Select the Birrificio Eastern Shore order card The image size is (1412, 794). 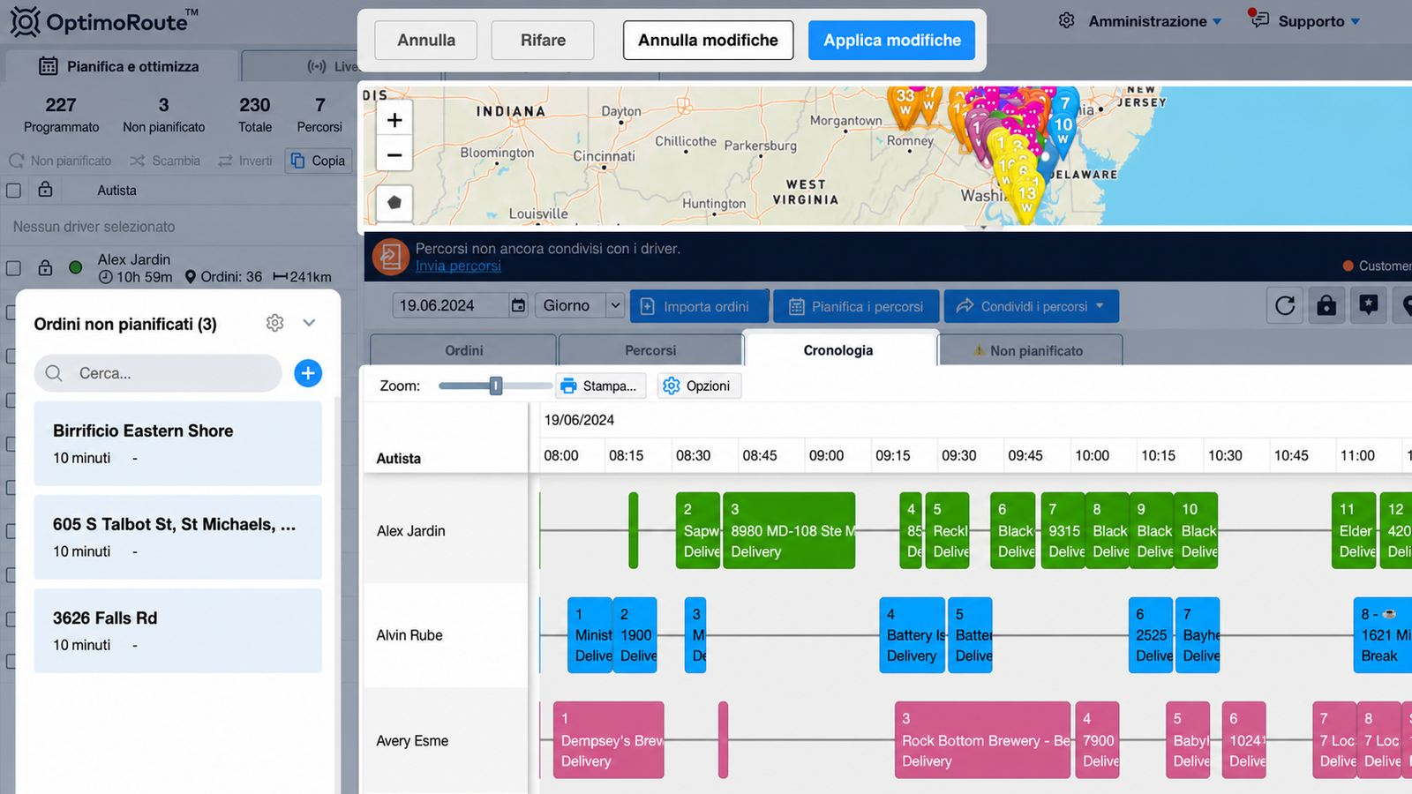pos(178,444)
